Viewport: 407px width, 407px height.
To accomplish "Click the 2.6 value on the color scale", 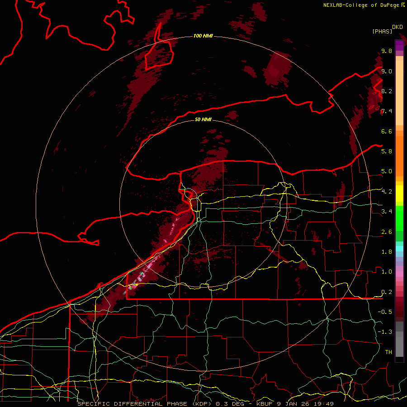I will (x=387, y=232).
